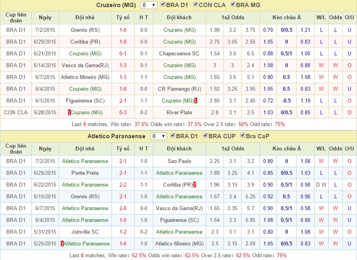Screen dimensions: 357x260
Task: Click red card icon before Atletico Paranaense on 5/25/2015
Action: pos(62,244)
